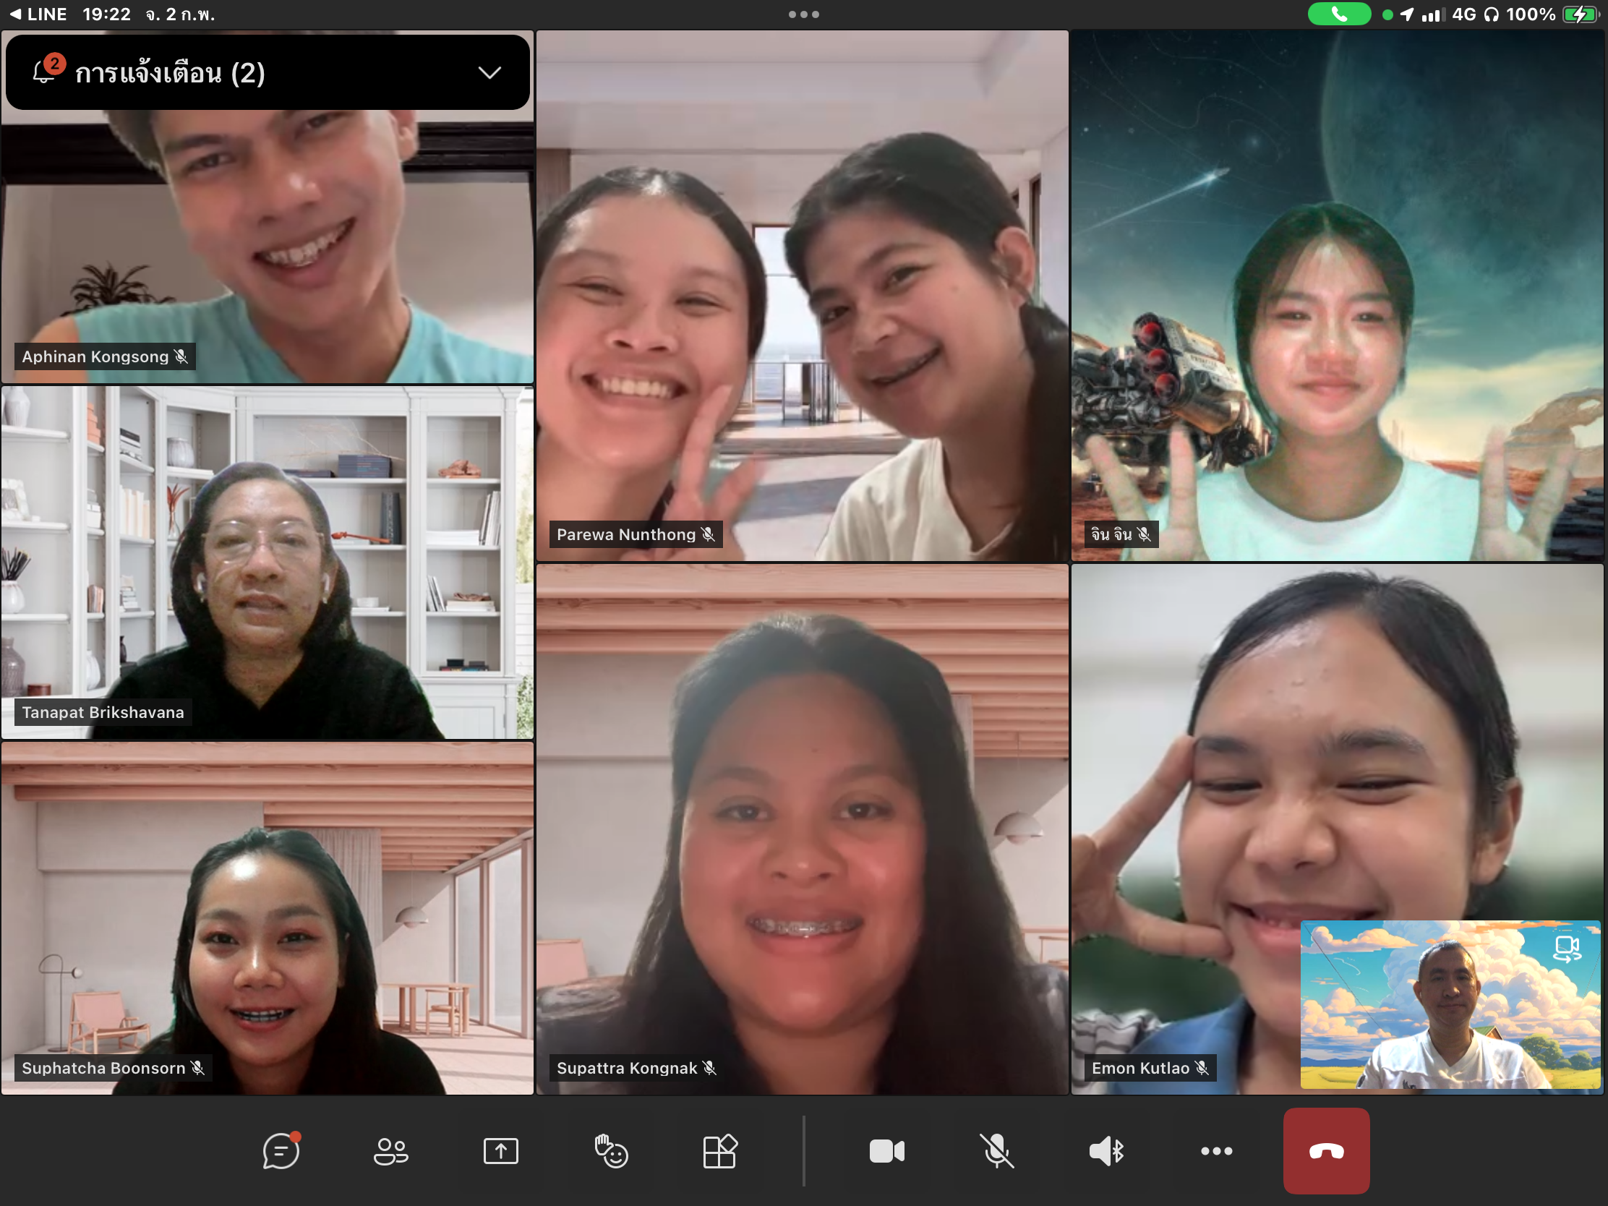This screenshot has height=1206, width=1608.
Task: Open the apps and views icon
Action: tap(719, 1152)
